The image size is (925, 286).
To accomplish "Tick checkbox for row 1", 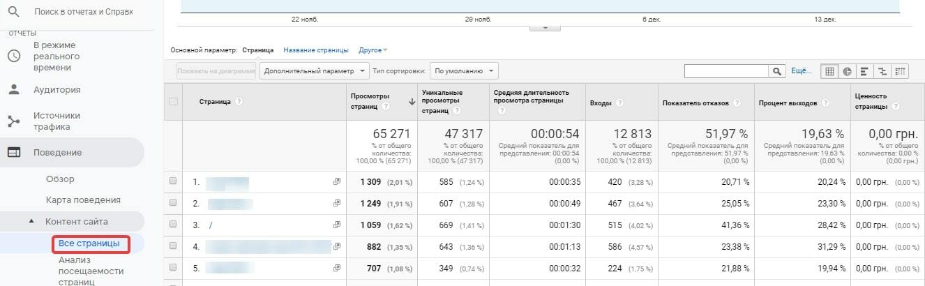I will point(174,181).
